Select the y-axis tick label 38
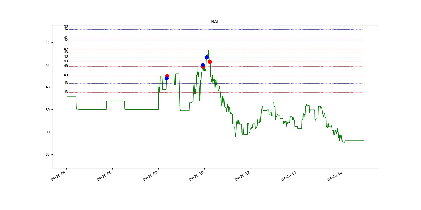The width and height of the screenshot is (421, 210). pyautogui.click(x=48, y=132)
